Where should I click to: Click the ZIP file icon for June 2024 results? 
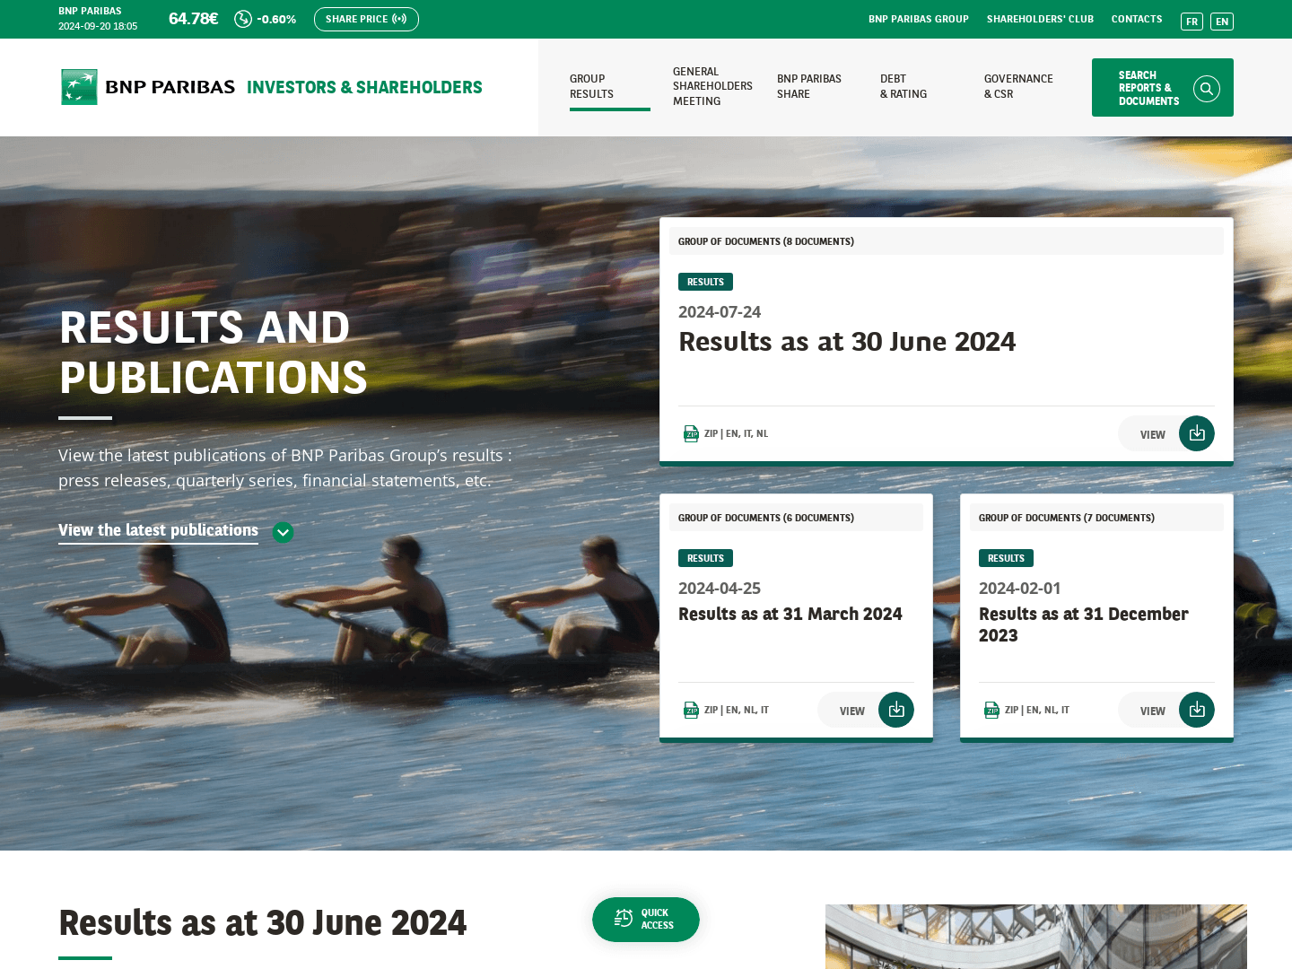coord(692,433)
